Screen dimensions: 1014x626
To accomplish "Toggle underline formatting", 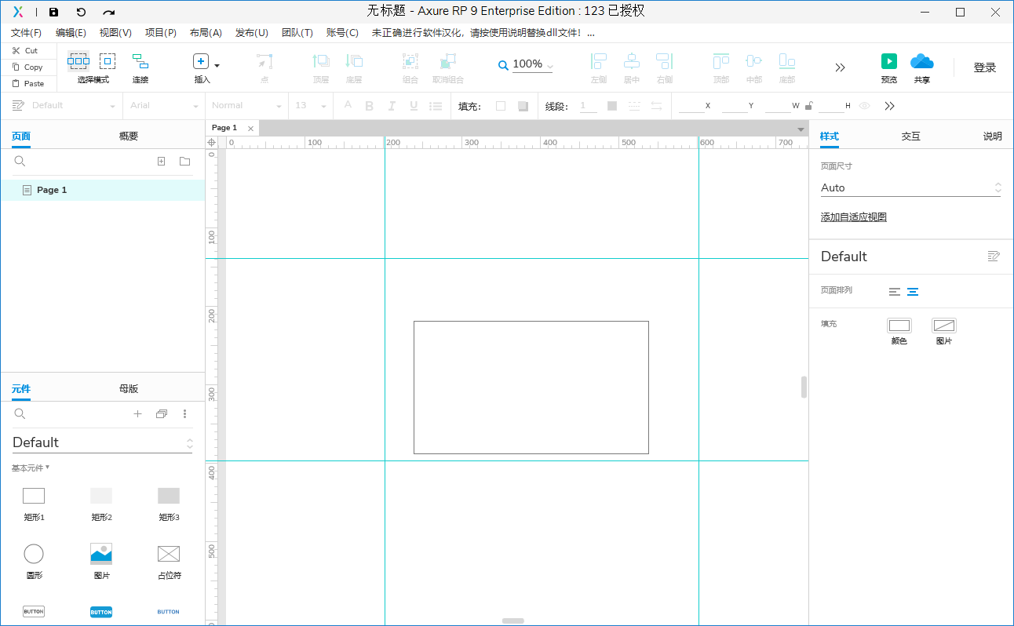I will click(414, 106).
